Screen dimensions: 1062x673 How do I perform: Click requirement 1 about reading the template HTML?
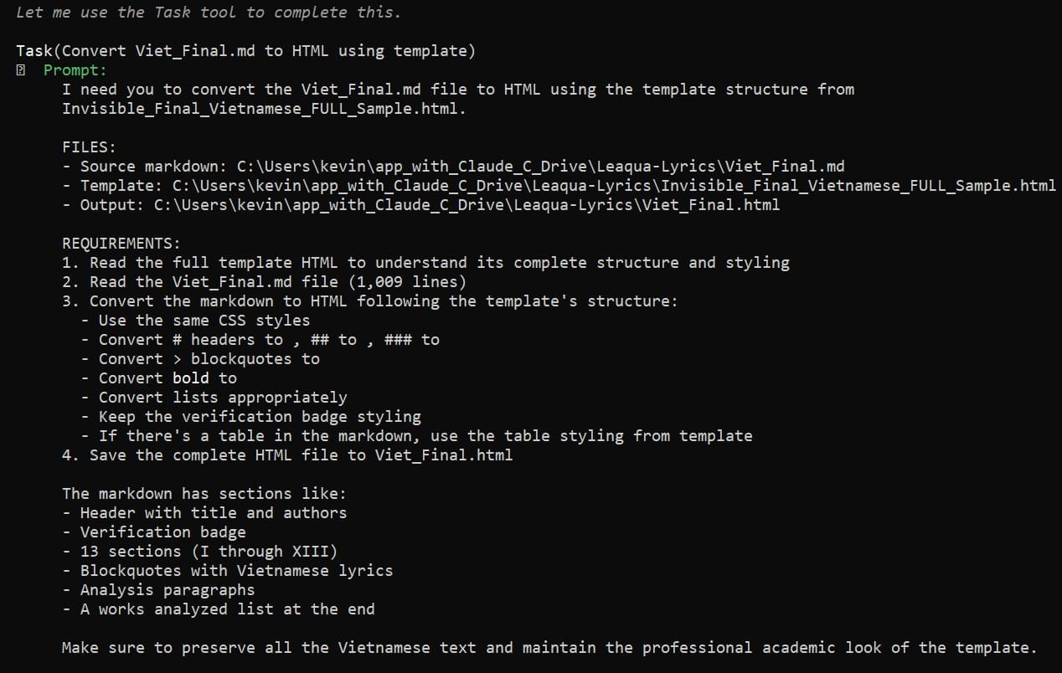click(425, 263)
